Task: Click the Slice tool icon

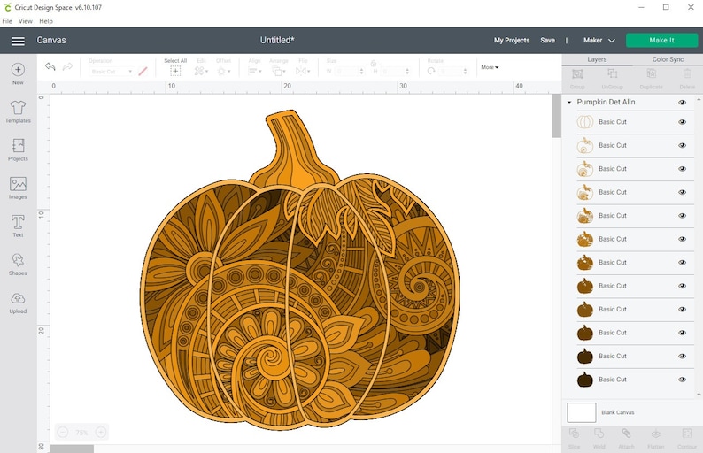Action: coord(574,434)
